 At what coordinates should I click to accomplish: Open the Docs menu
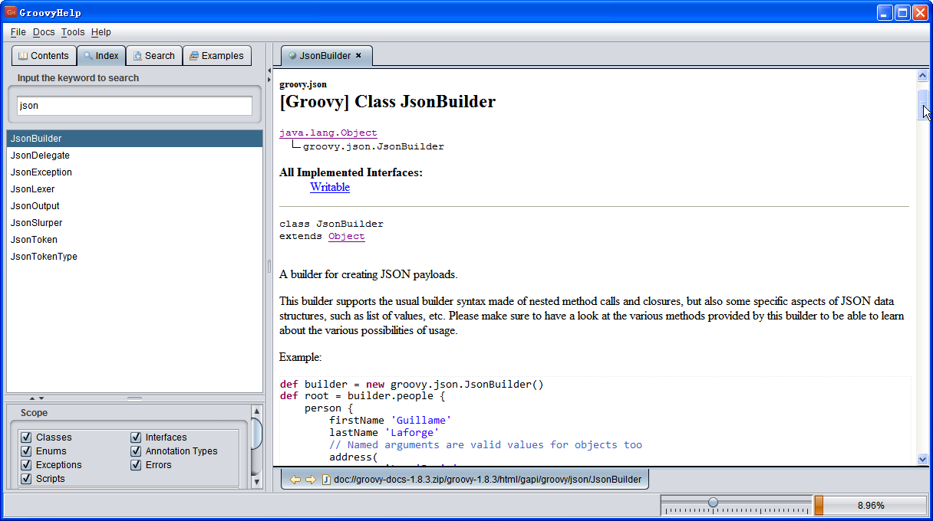(44, 32)
